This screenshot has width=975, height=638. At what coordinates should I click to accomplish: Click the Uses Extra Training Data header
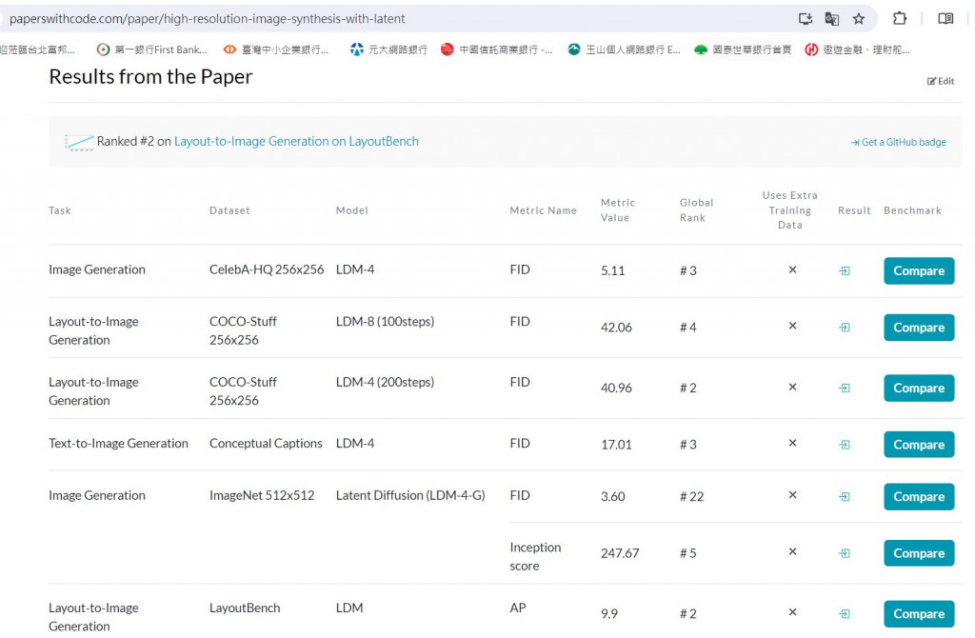pyautogui.click(x=789, y=210)
